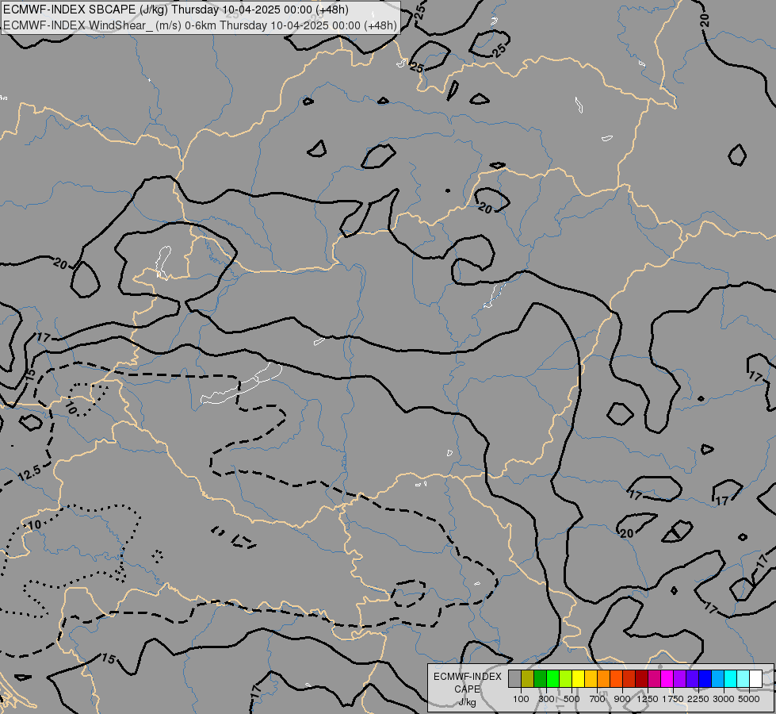This screenshot has height=714, width=776.
Task: Click the bright magenta legend swatch
Action: (667, 678)
